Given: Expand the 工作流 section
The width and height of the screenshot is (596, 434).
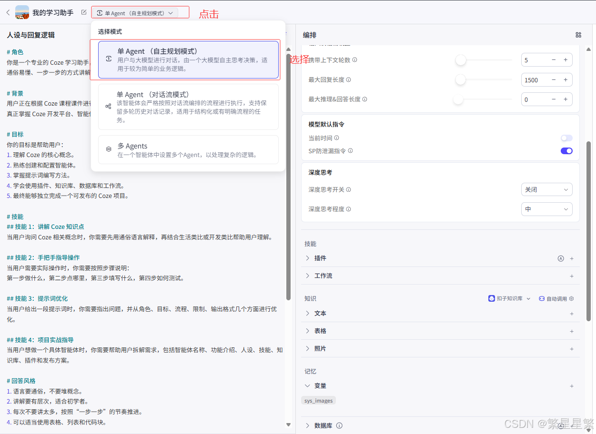Looking at the screenshot, I should point(308,276).
